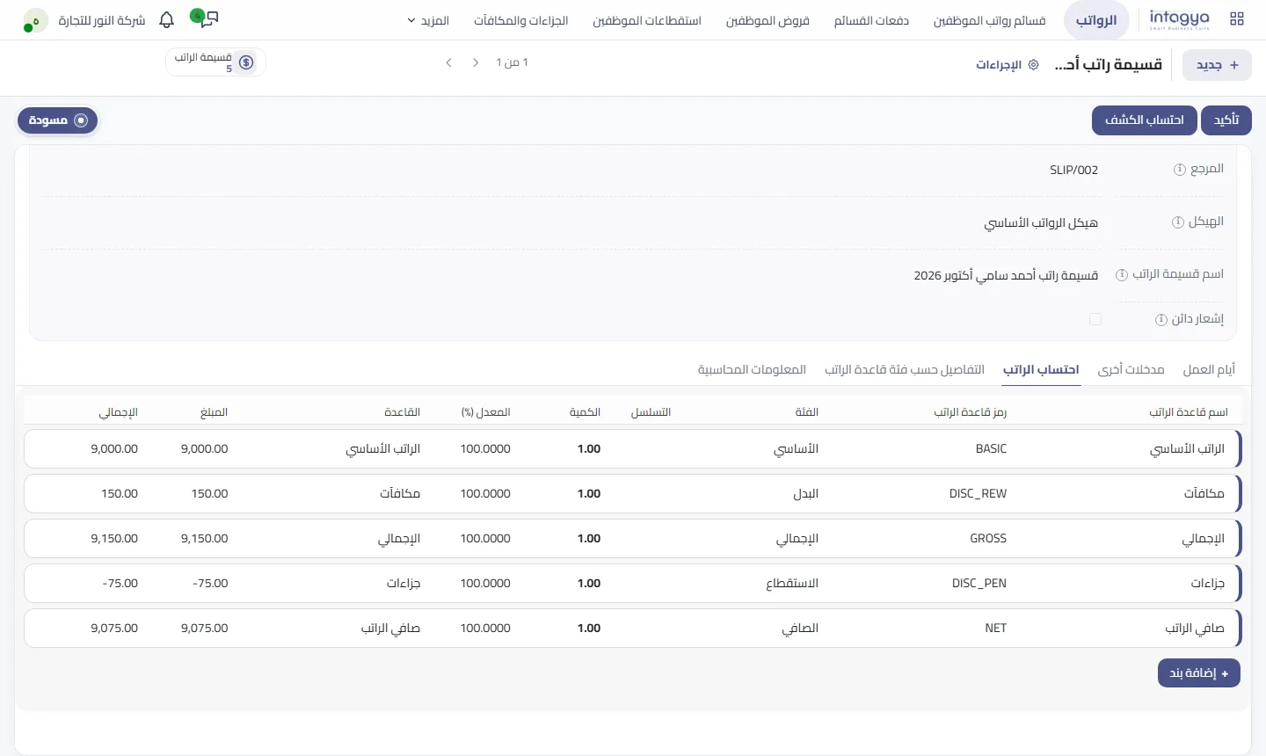The image size is (1266, 756).
Task: Open دفعات القسائم menu
Action: [871, 20]
